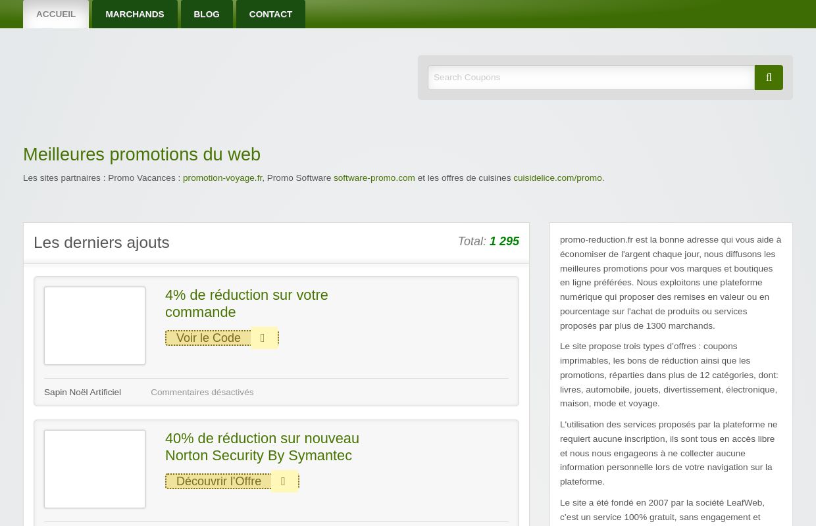The width and height of the screenshot is (816, 526).
Task: Switch to the MARCHANDS tab
Action: click(x=134, y=14)
